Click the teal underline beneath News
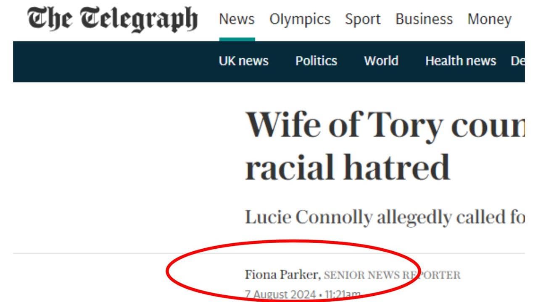Screen dimensions: 538x302 coord(237,38)
